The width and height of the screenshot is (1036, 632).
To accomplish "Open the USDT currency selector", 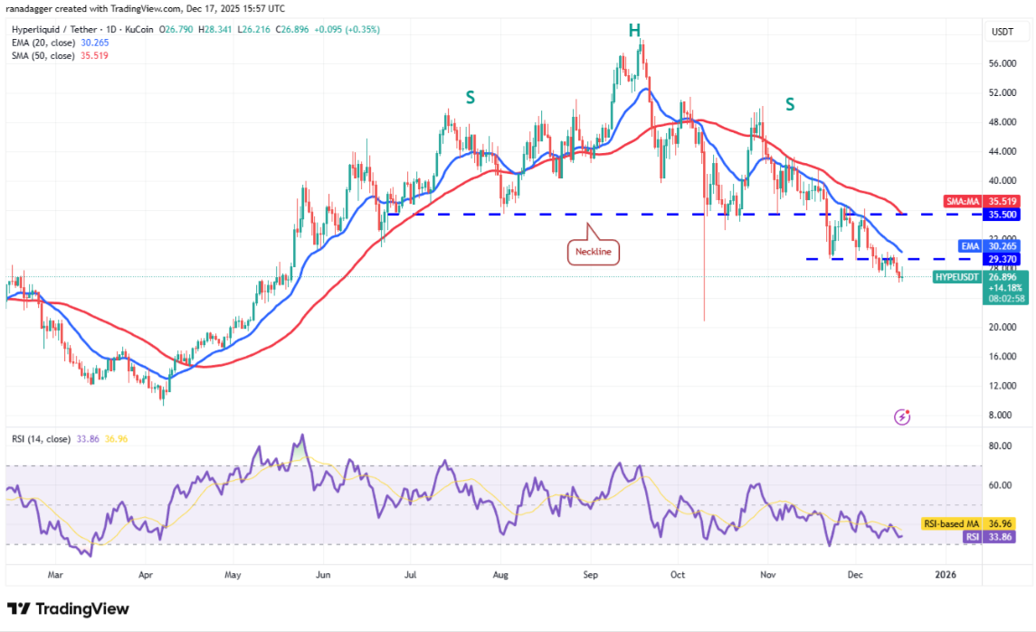I will point(1003,32).
